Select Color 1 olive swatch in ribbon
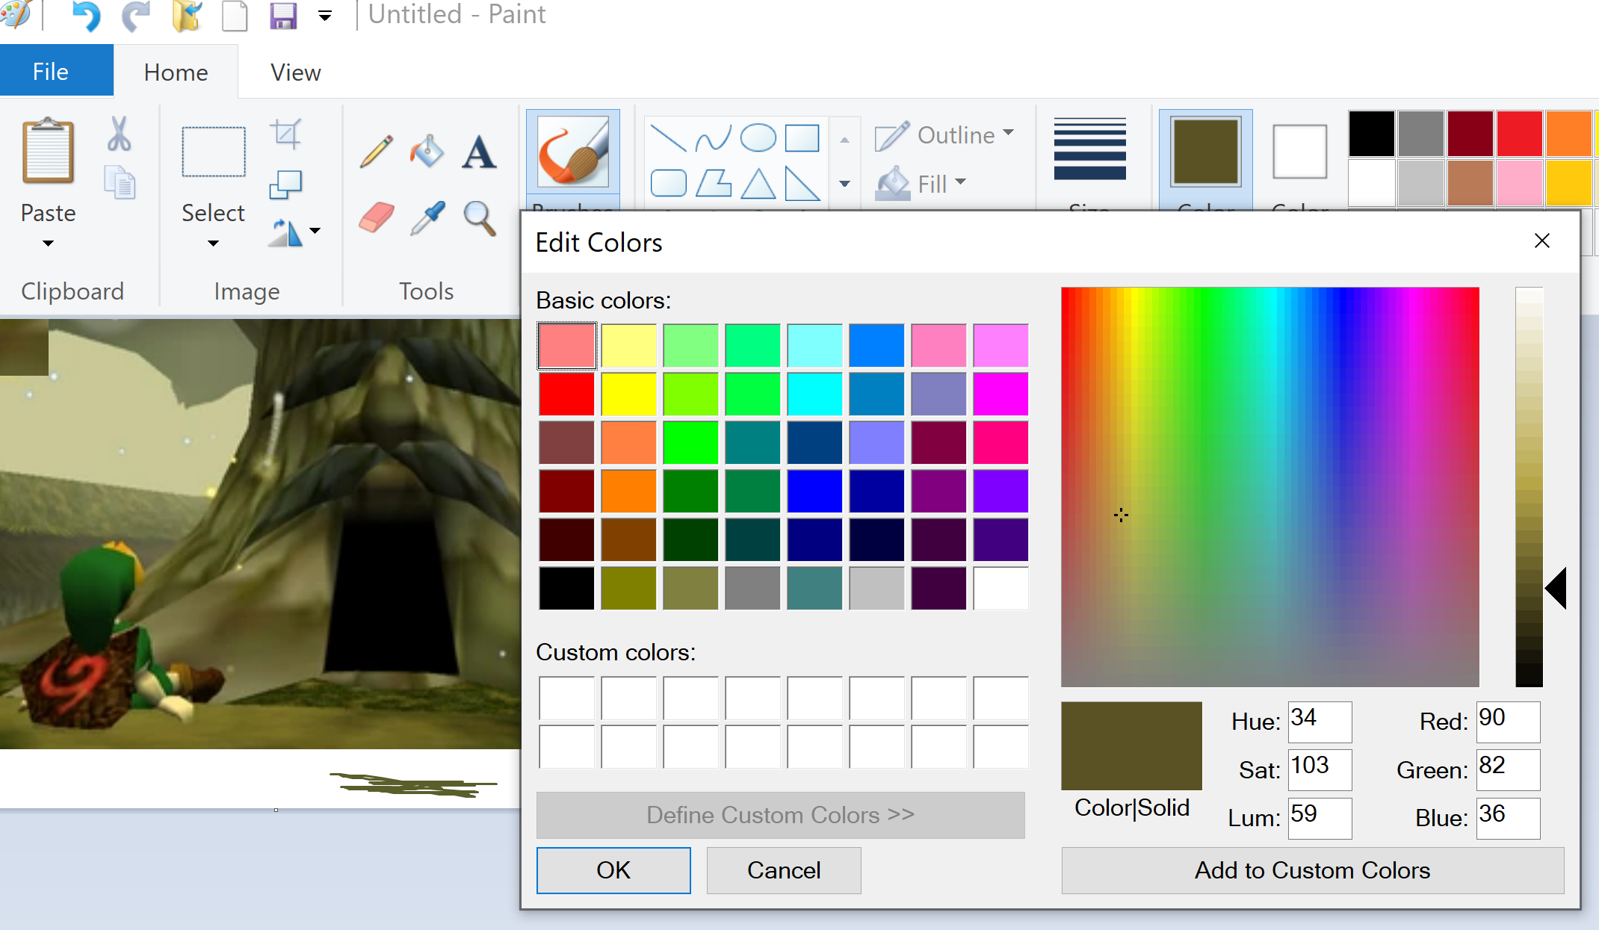1599x930 pixels. (x=1205, y=151)
